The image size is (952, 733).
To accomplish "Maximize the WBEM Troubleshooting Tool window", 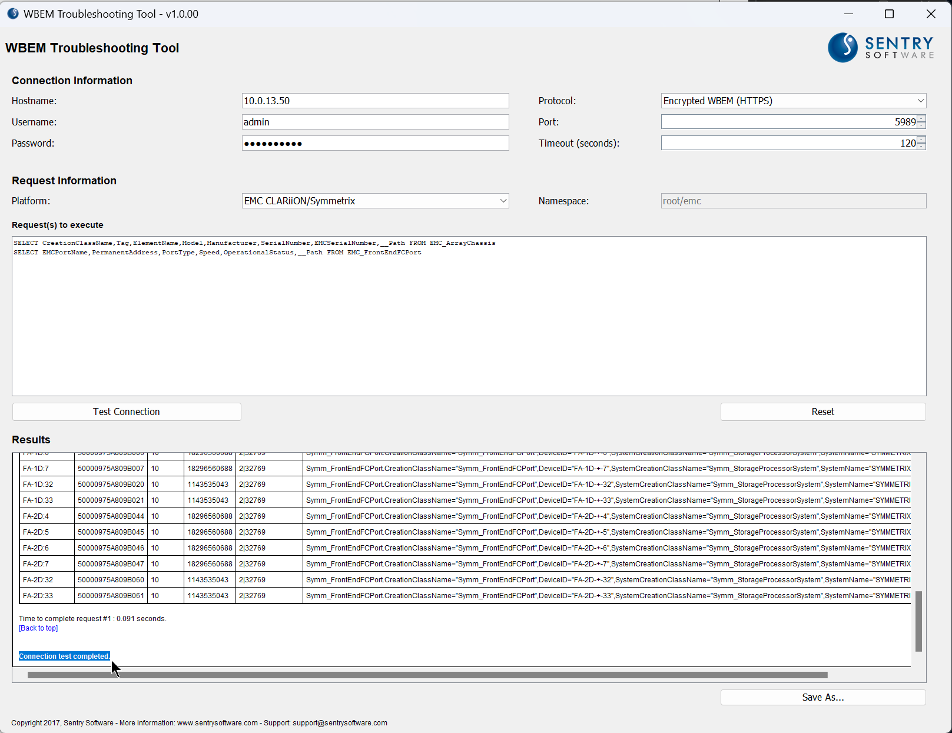I will (x=889, y=14).
